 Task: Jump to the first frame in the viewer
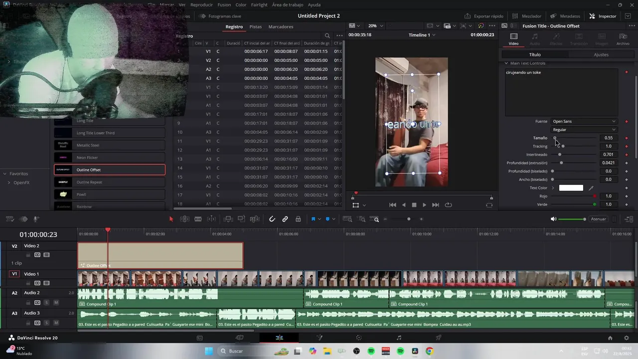coord(393,205)
